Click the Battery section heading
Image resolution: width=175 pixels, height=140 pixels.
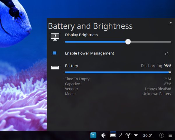click(71, 66)
